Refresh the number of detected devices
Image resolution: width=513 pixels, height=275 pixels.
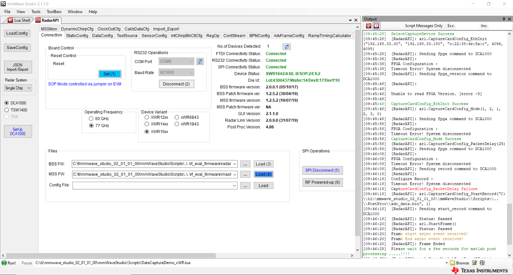[x=287, y=47]
